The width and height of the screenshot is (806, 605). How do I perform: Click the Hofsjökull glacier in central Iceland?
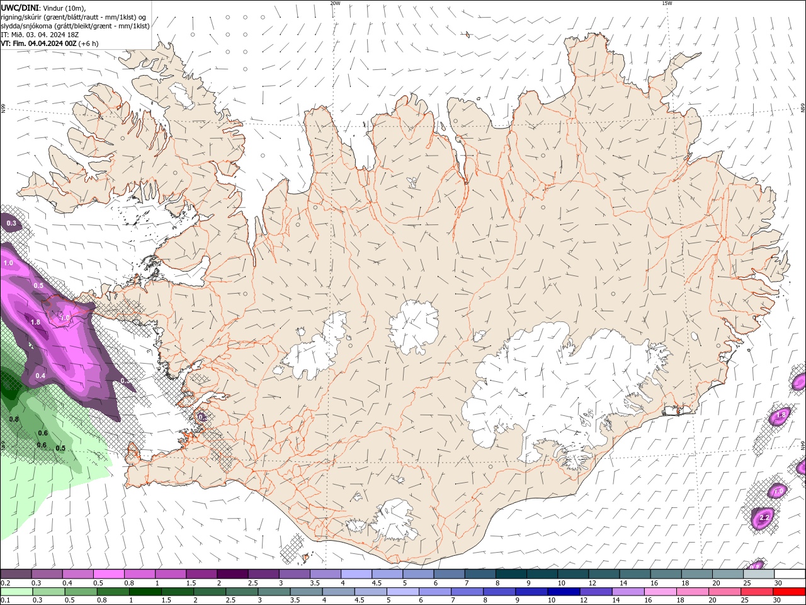pos(414,327)
